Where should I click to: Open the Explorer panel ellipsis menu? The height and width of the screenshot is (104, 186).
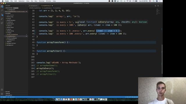pyautogui.click(x=26, y=6)
